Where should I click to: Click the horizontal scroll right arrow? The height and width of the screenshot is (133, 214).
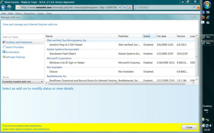pos(193,83)
